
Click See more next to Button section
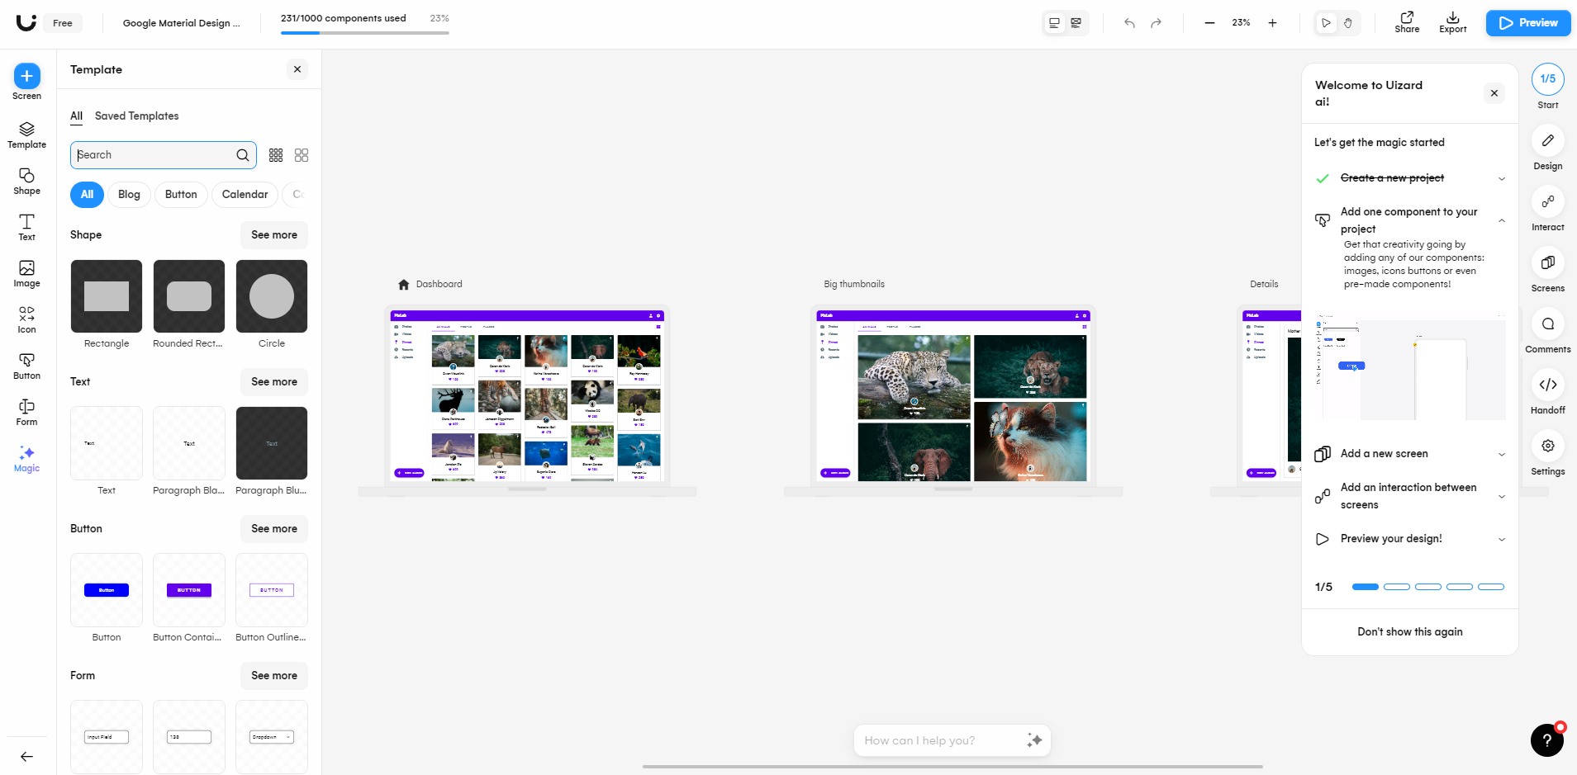click(274, 529)
